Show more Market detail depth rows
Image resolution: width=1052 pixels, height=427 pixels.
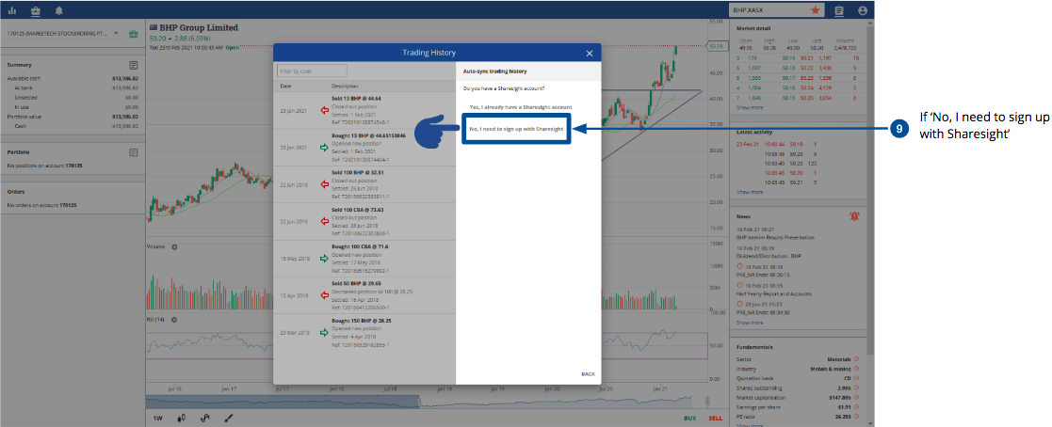click(750, 107)
